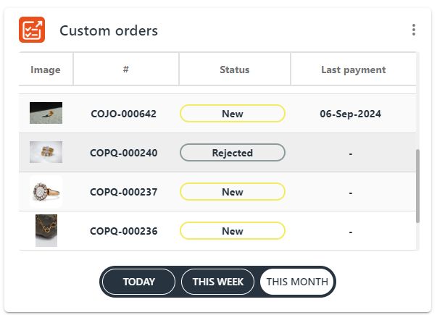Image resolution: width=437 pixels, height=315 pixels.
Task: Select the TODAY time filter
Action: (x=138, y=282)
